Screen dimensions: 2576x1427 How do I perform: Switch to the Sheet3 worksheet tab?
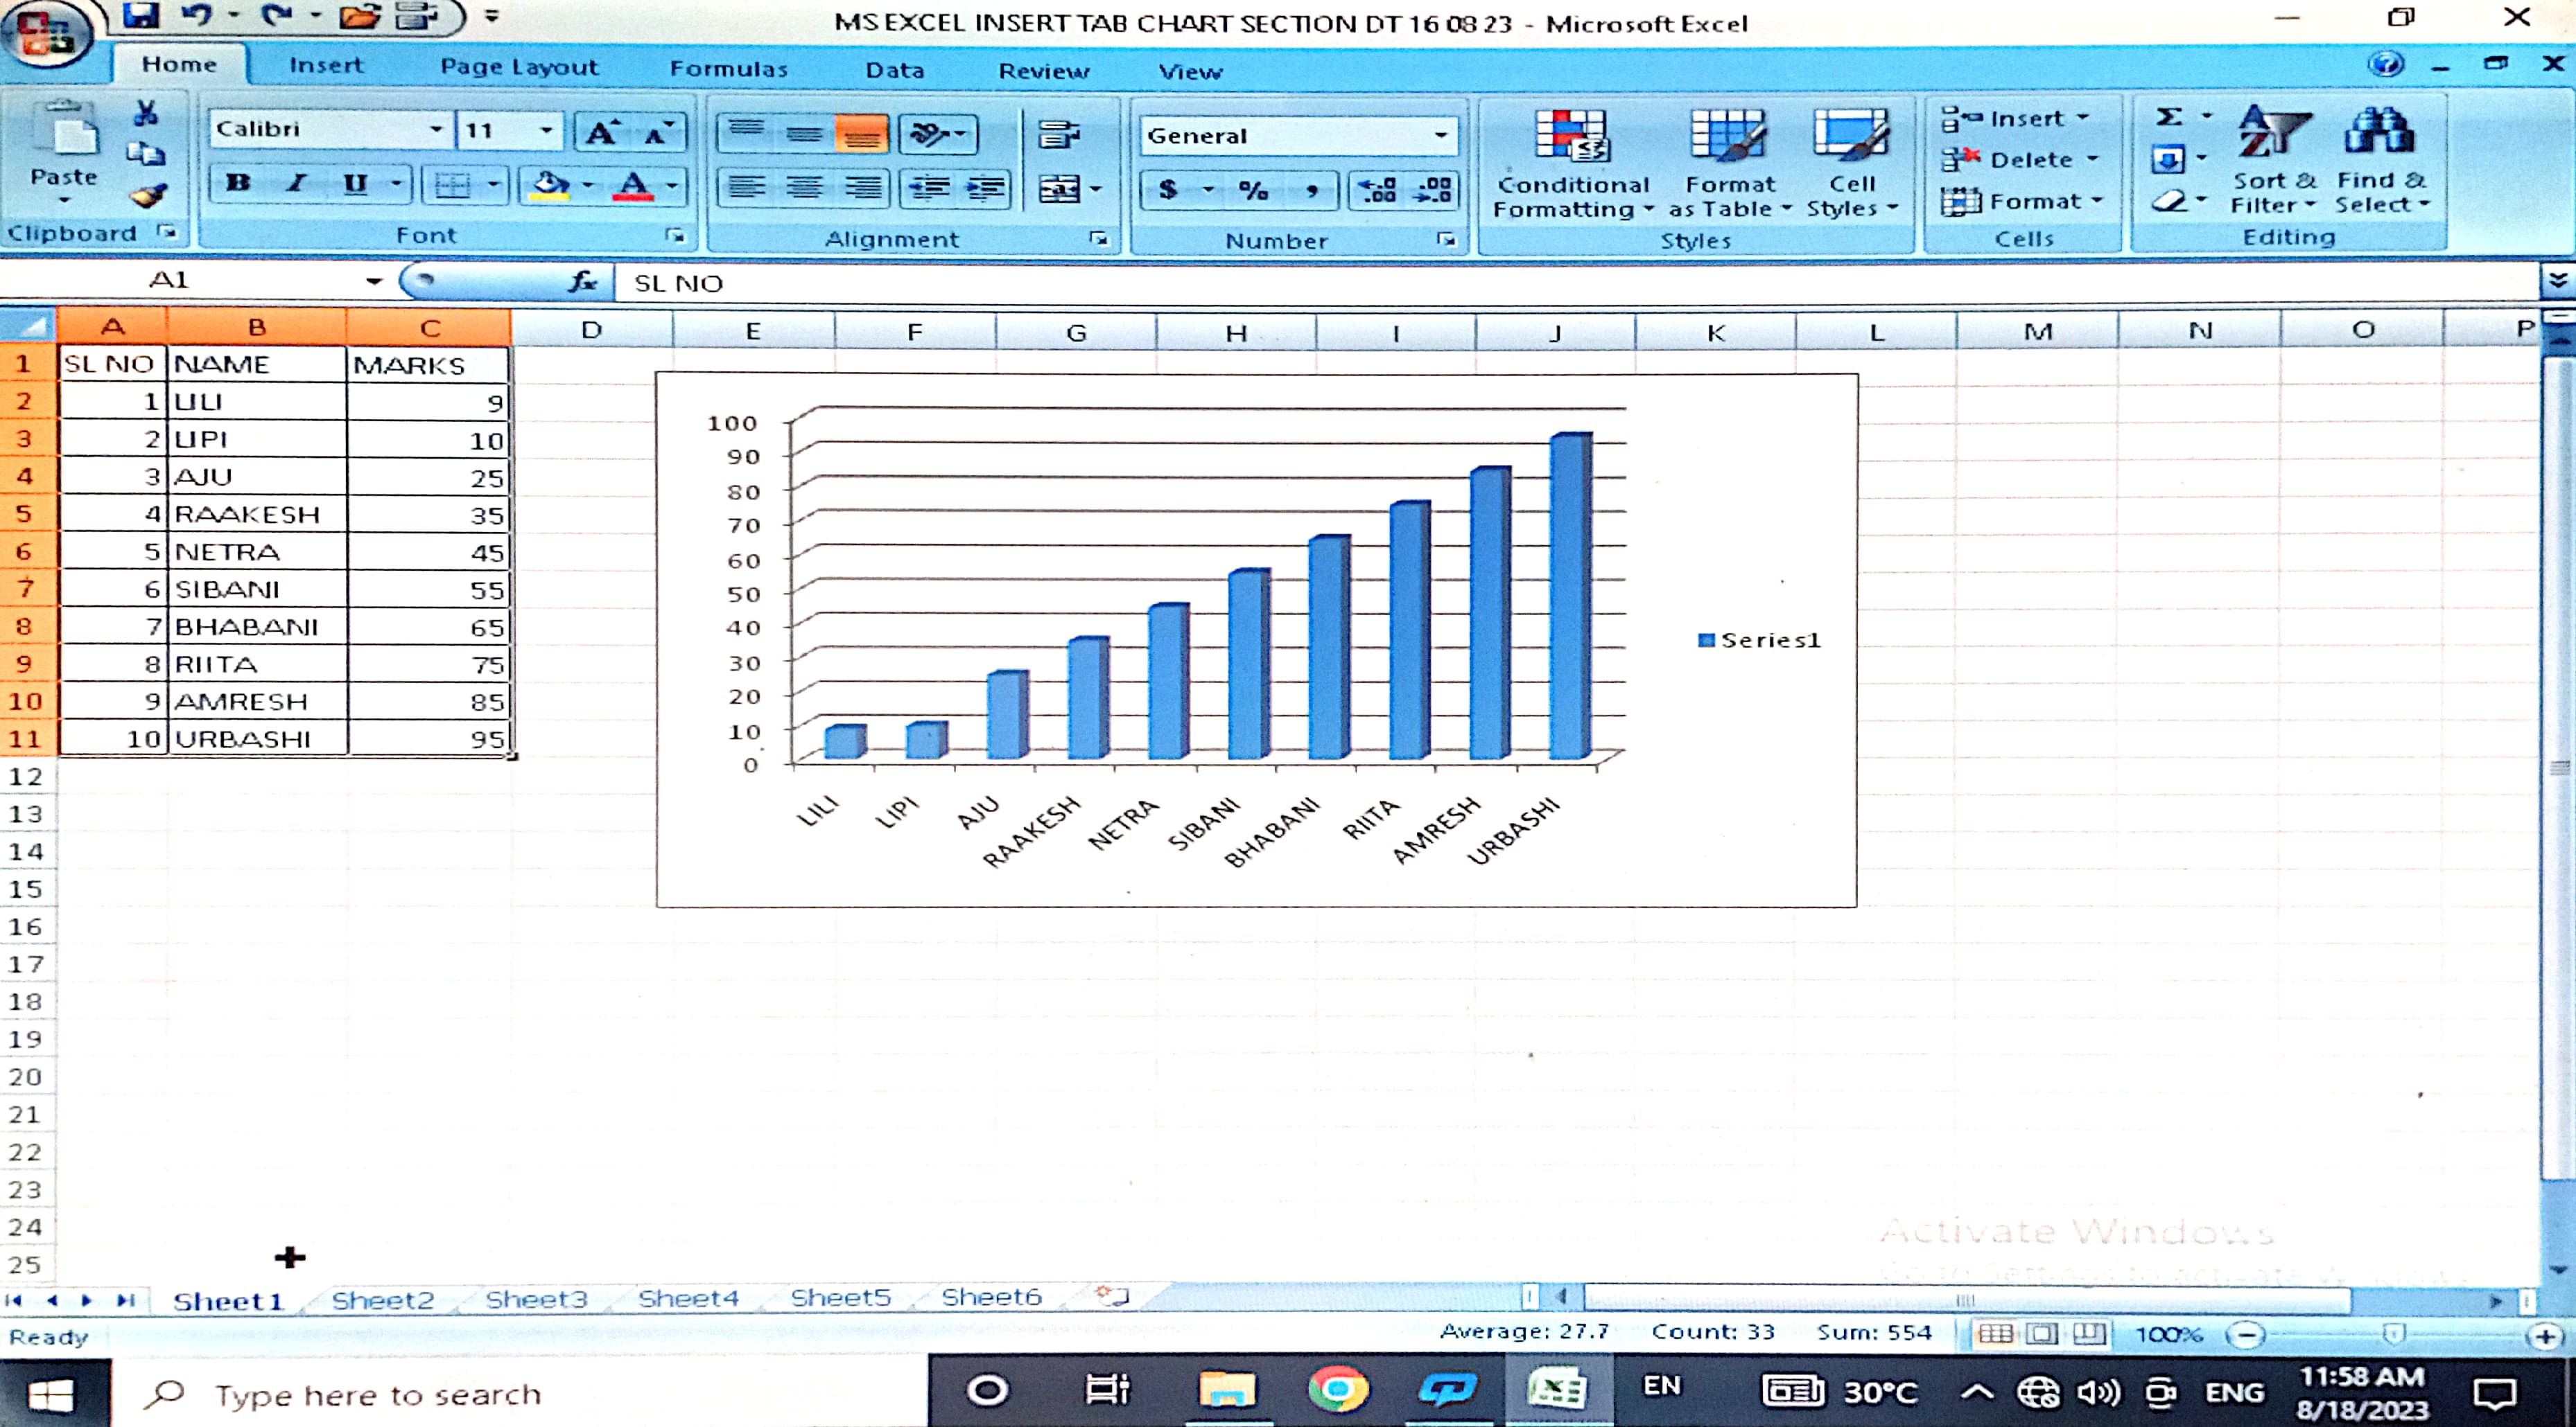coord(536,1299)
